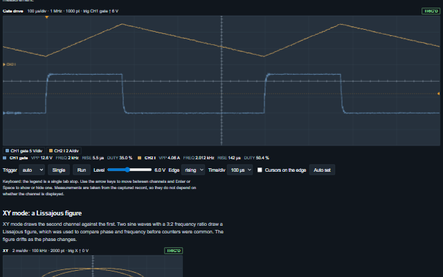Click the green status badge of XY scope

click(174, 251)
